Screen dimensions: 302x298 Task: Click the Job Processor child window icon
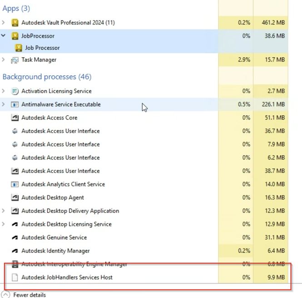[19, 48]
